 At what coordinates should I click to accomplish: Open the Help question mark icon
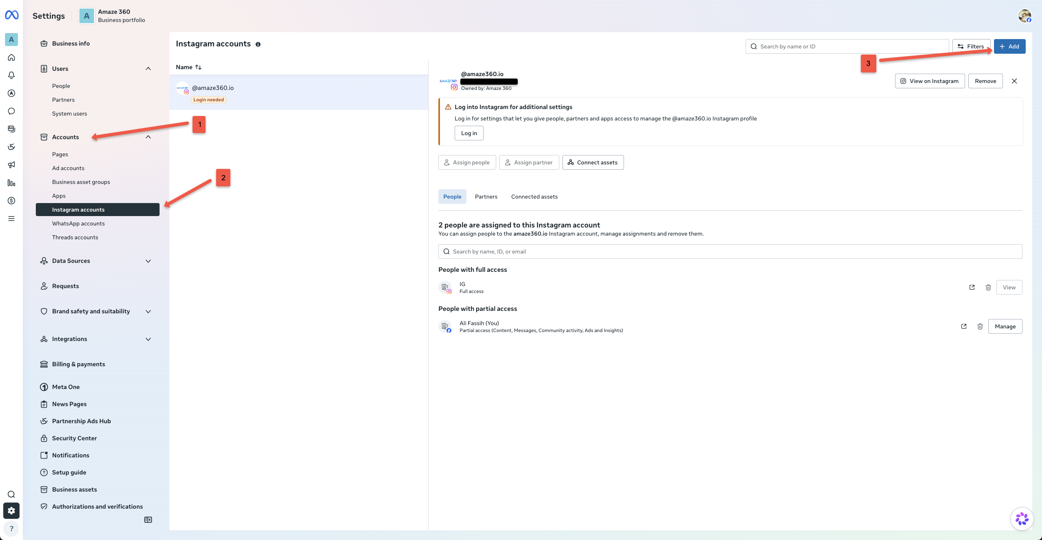(x=11, y=529)
